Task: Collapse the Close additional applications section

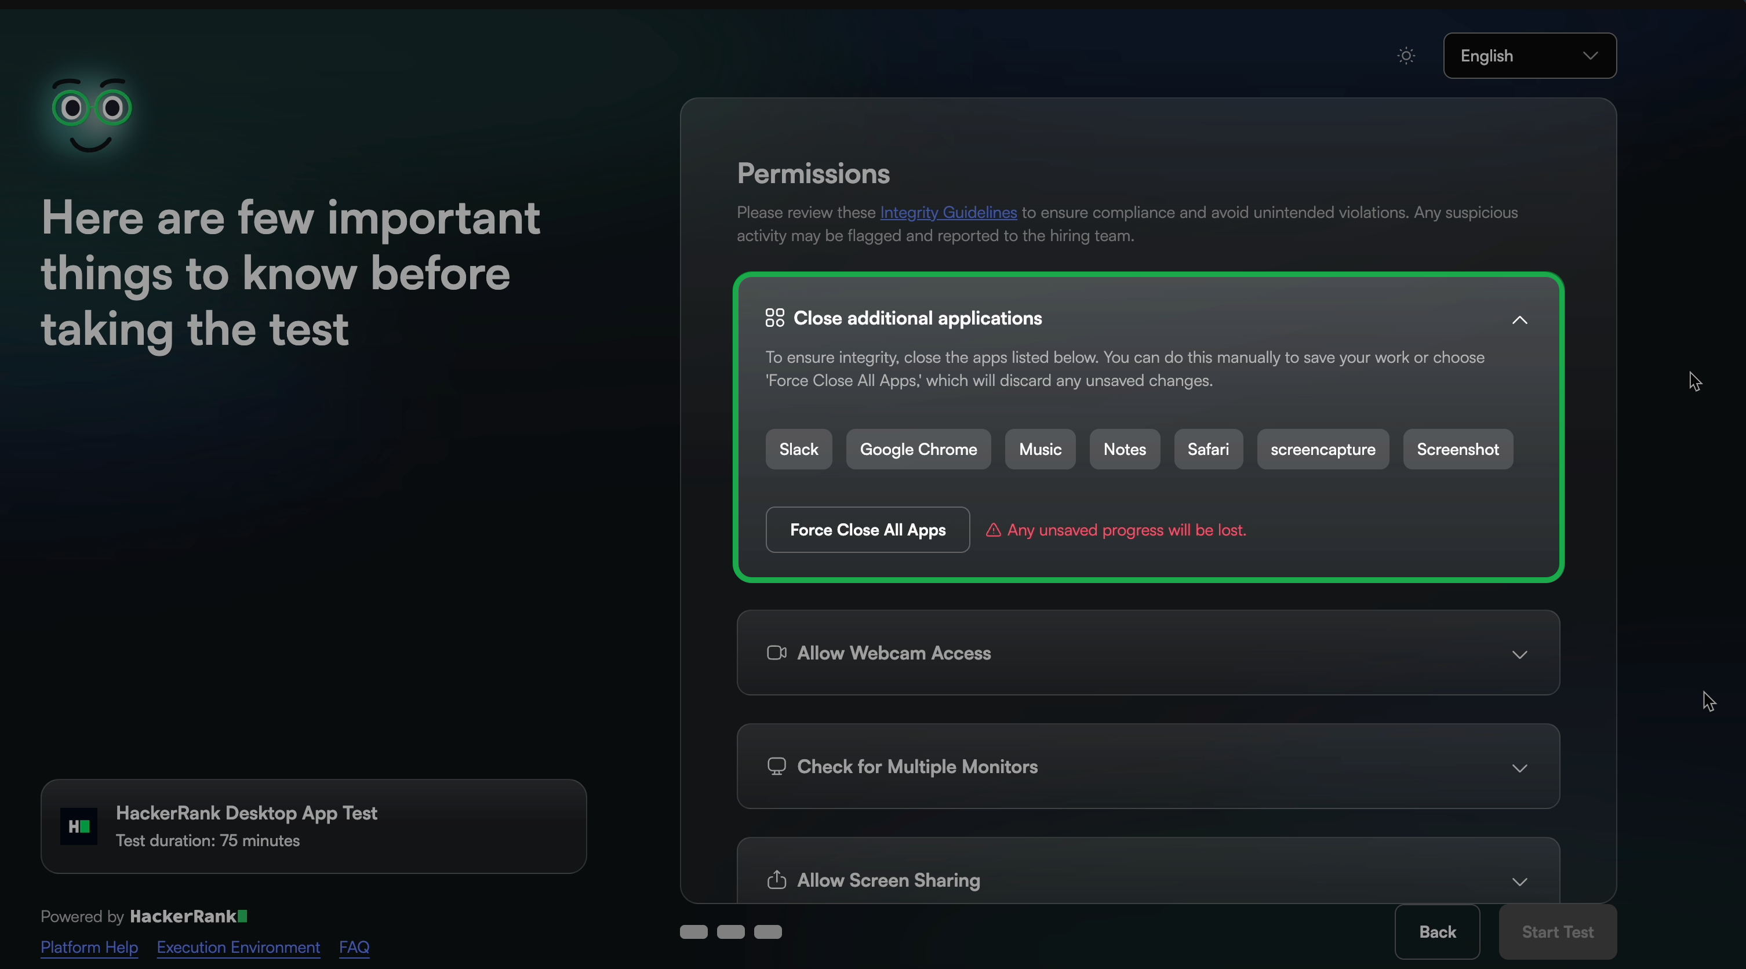Action: pyautogui.click(x=1519, y=320)
